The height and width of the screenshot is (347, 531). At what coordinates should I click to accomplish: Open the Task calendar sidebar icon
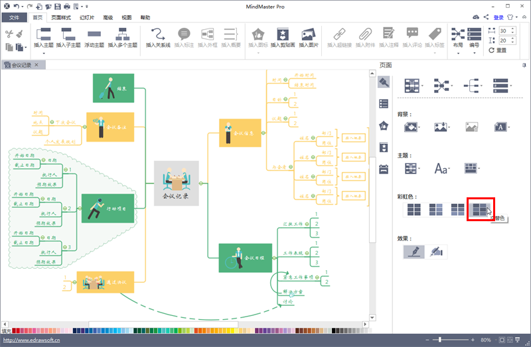pyautogui.click(x=384, y=170)
